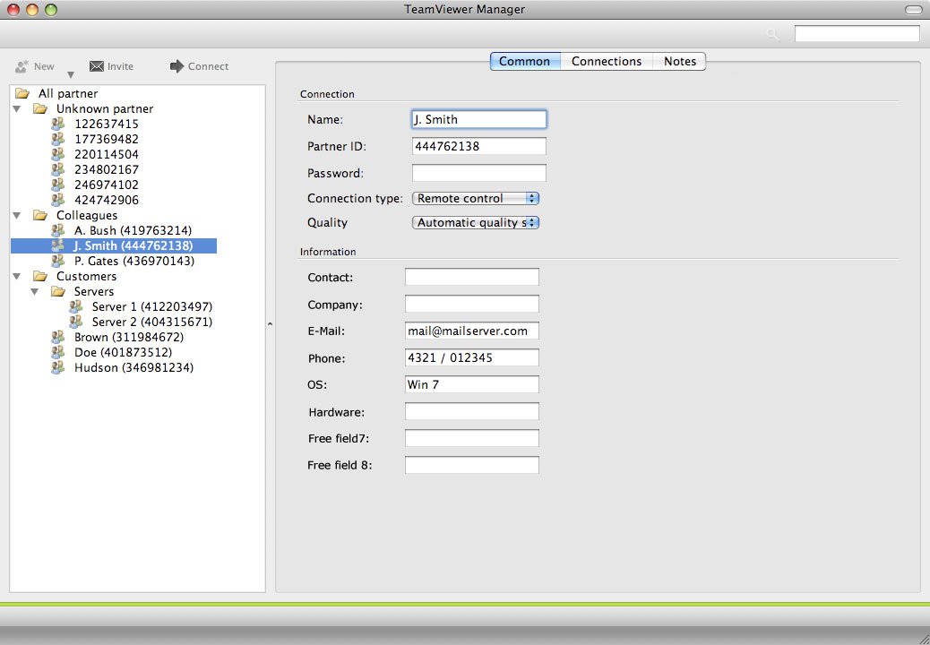
Task: Open the dropdown arrow below New
Action: click(x=71, y=74)
